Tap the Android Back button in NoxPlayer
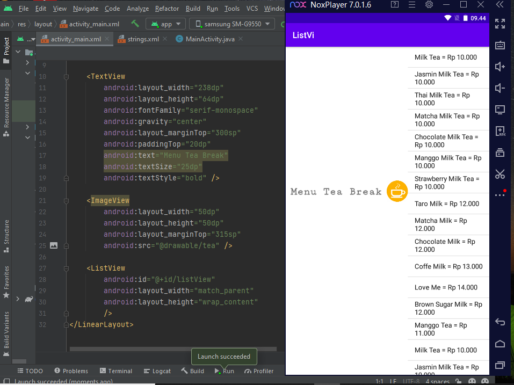 point(500,322)
